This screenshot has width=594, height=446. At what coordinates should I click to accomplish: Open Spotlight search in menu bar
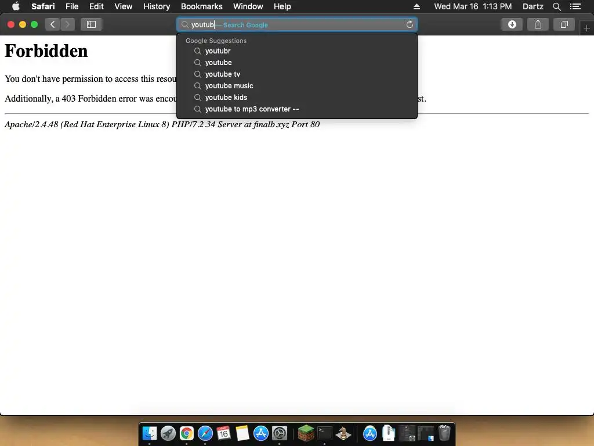pyautogui.click(x=556, y=6)
